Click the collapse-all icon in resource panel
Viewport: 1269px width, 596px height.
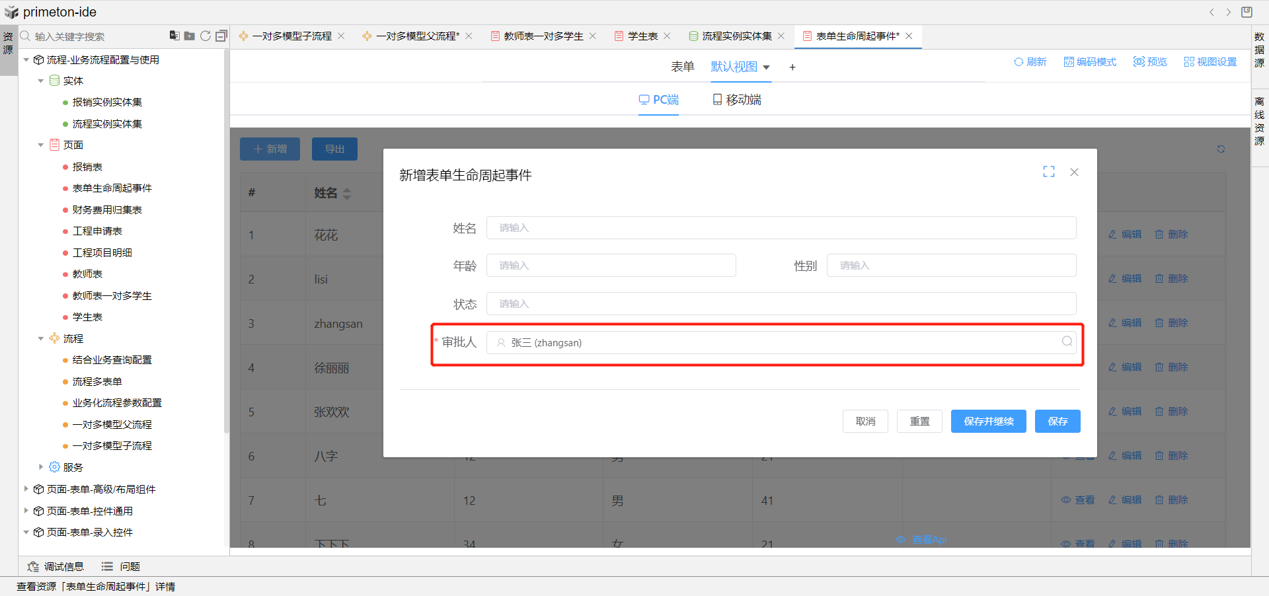coord(221,36)
